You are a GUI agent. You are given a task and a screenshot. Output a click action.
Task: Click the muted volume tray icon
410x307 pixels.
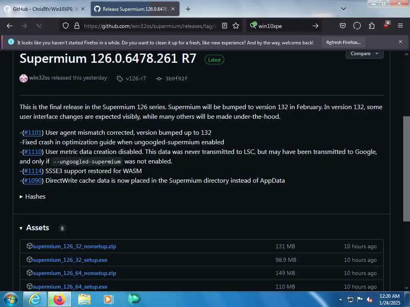pyautogui.click(x=370, y=300)
